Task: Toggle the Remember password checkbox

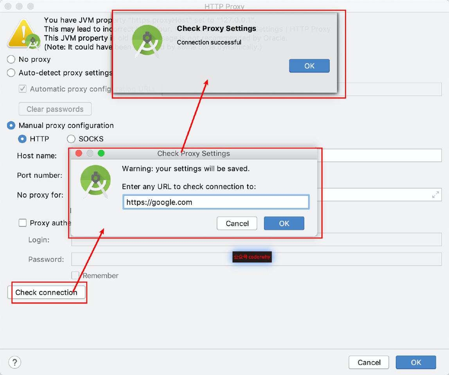Action: (x=75, y=275)
